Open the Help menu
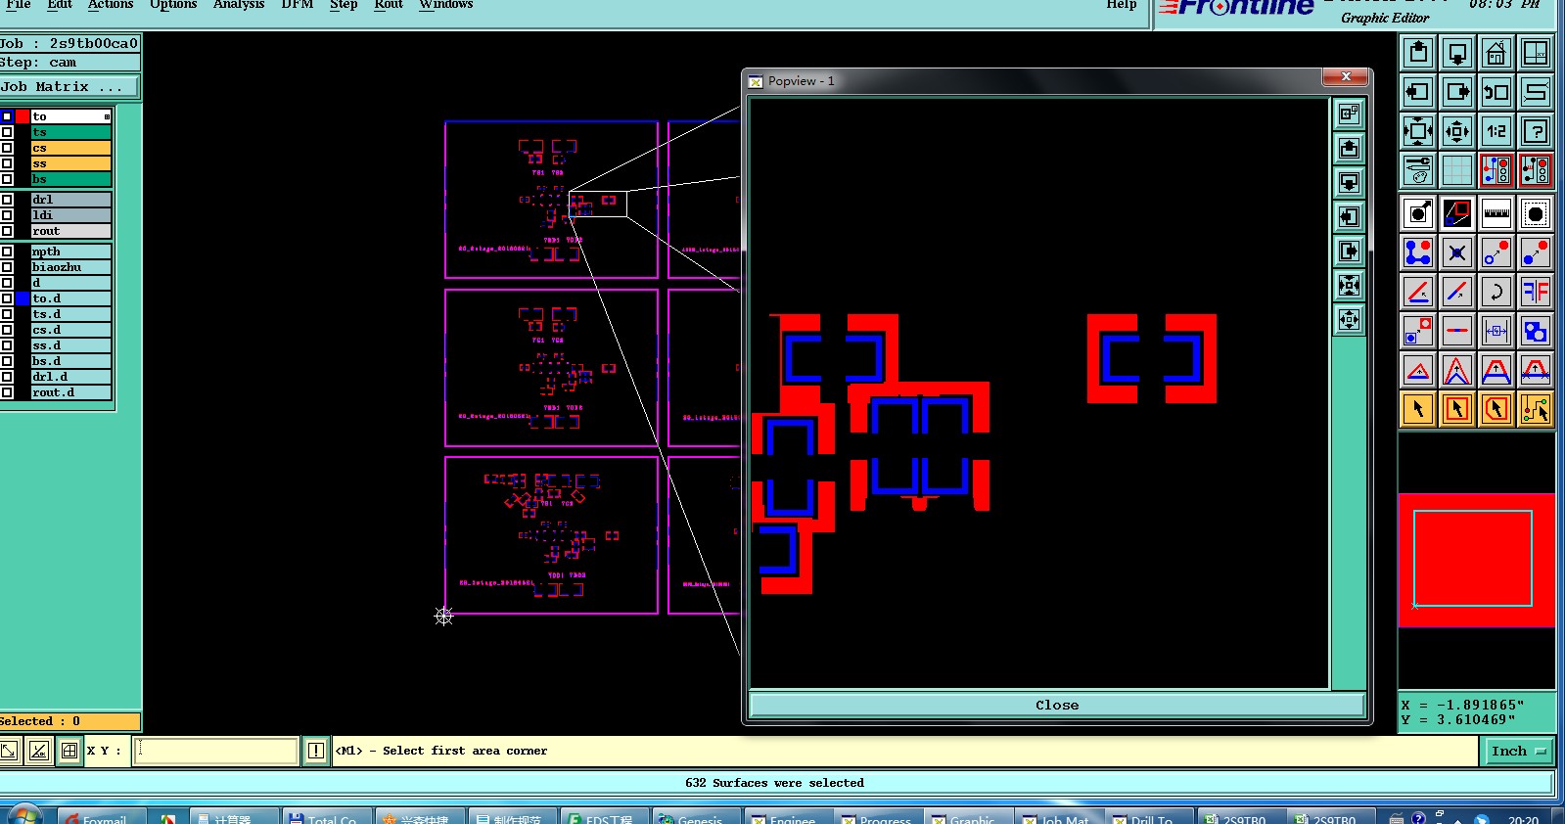 click(1122, 5)
